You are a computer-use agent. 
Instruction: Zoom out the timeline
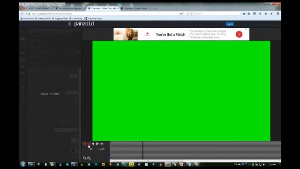click(84, 158)
